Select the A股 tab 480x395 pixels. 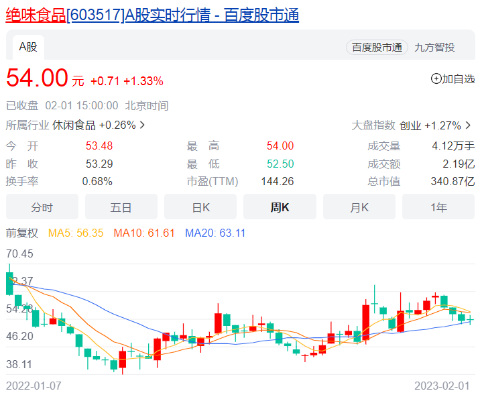pos(28,47)
